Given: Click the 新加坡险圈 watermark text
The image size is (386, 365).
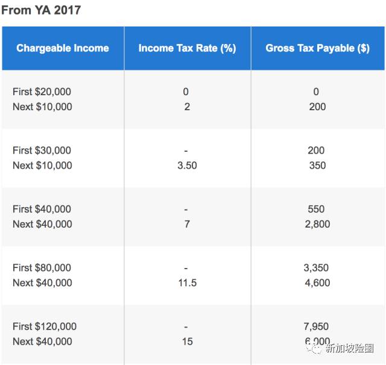Looking at the screenshot, I should point(349,348).
